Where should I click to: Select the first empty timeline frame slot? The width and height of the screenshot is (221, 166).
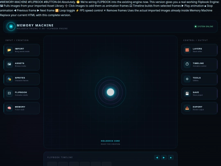52,164
